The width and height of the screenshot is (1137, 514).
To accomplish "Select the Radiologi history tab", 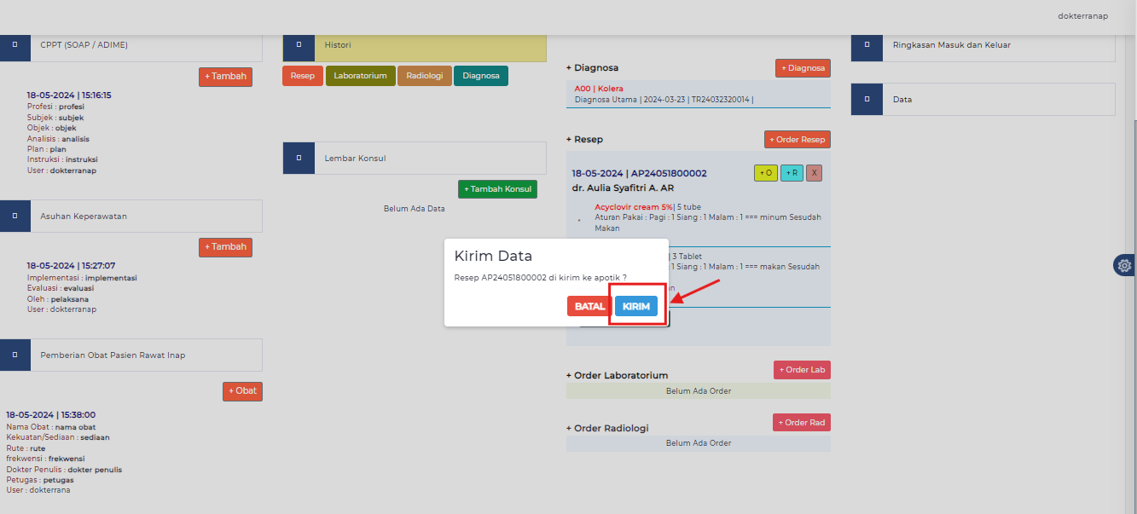I will (424, 76).
